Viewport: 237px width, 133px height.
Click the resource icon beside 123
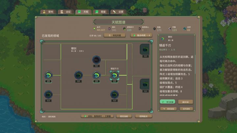tap(170, 29)
